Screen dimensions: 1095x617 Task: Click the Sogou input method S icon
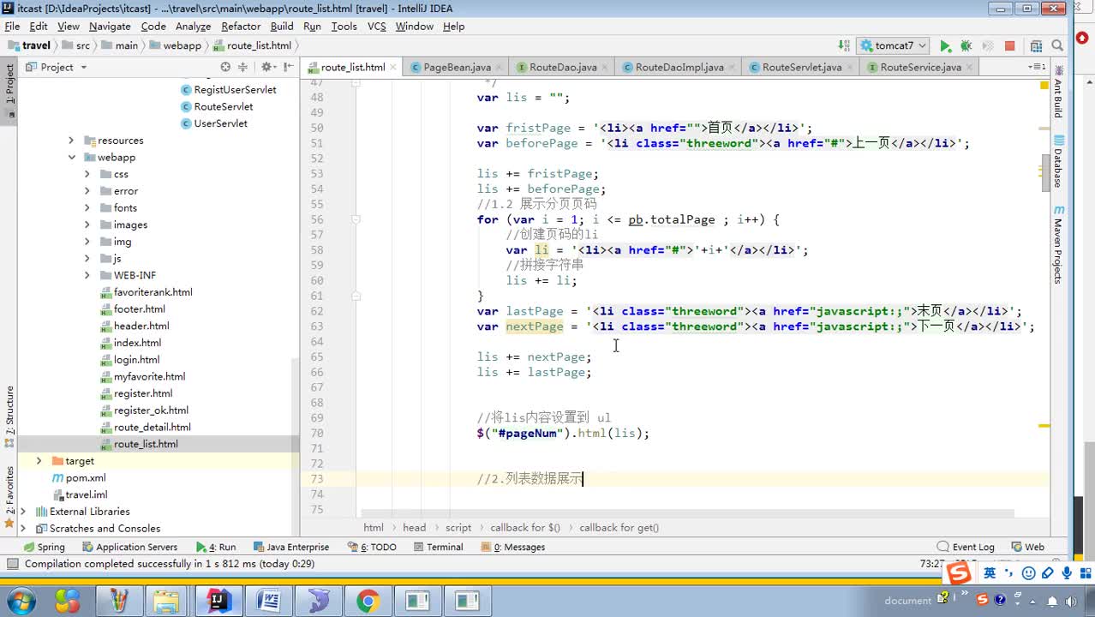click(x=959, y=573)
